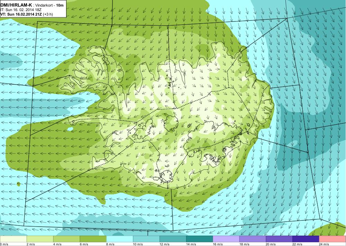Click the "18 m/s" legend label
The width and height of the screenshot is (346, 246).
coord(244,244)
